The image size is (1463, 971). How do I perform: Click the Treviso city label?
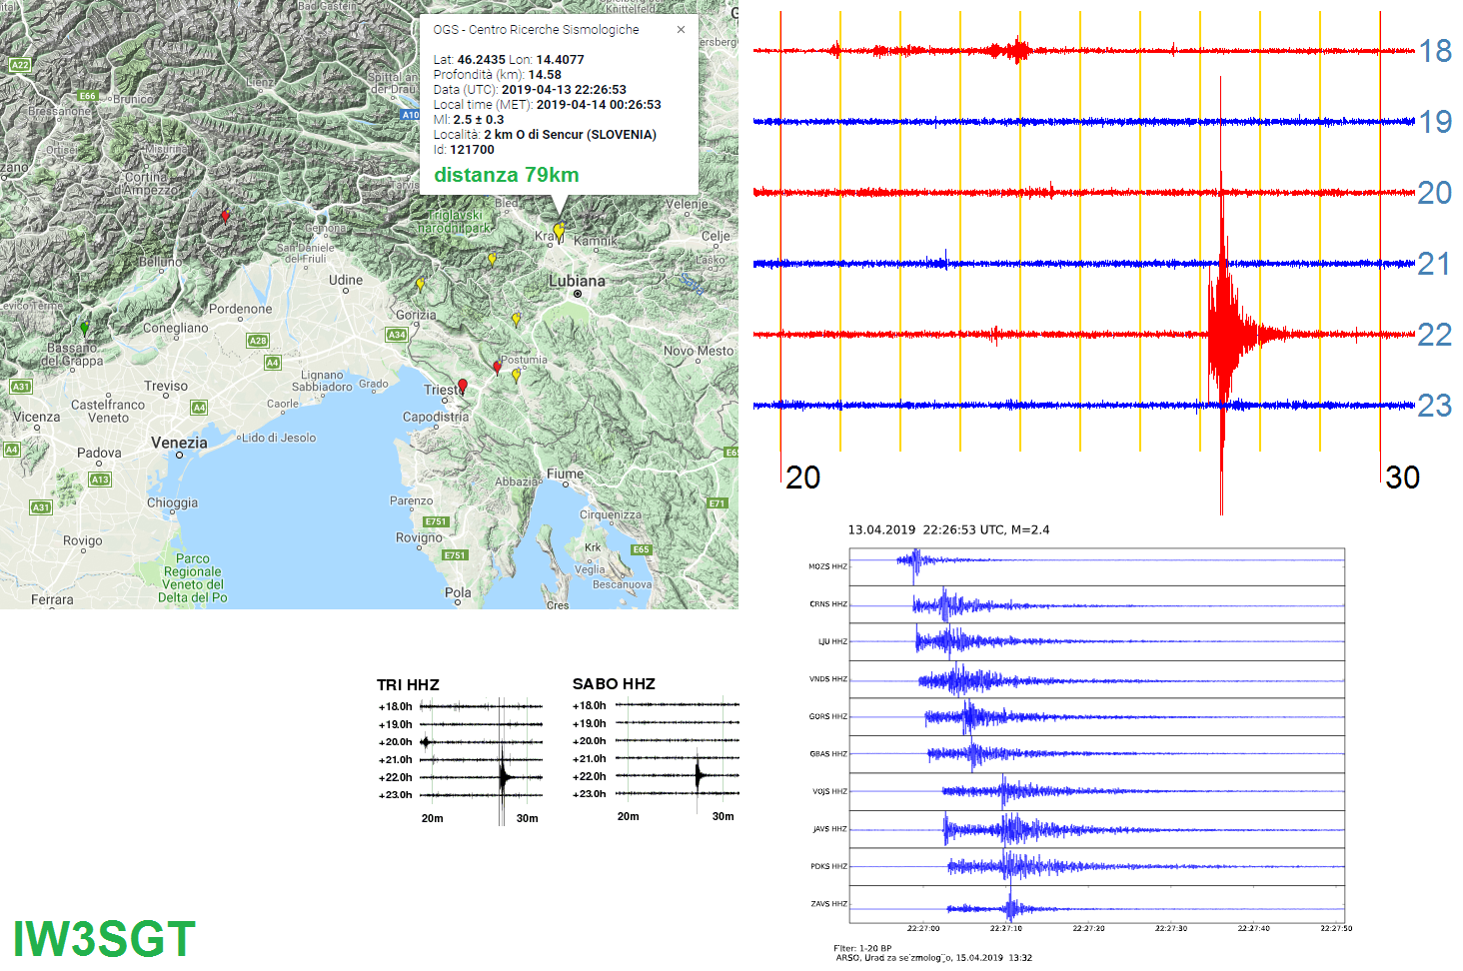[166, 386]
